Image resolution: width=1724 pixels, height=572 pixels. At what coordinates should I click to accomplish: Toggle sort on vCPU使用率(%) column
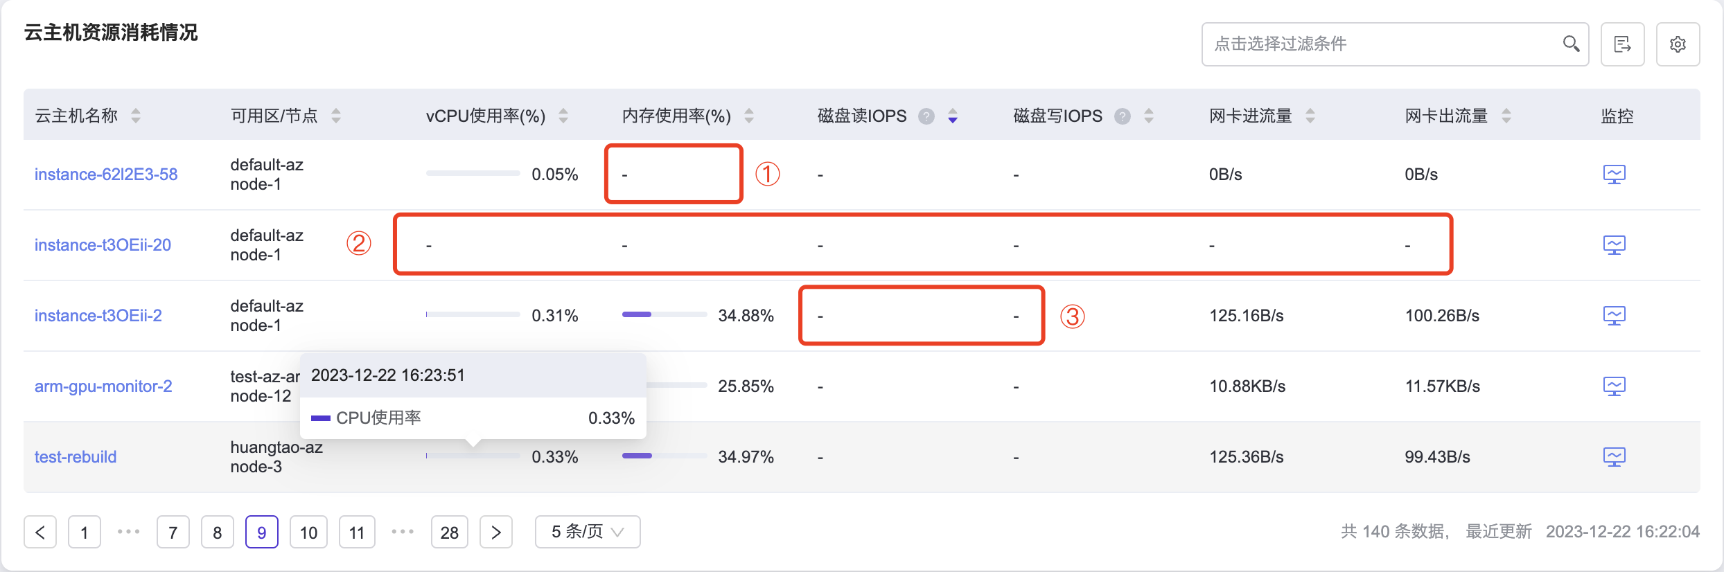coord(563,116)
